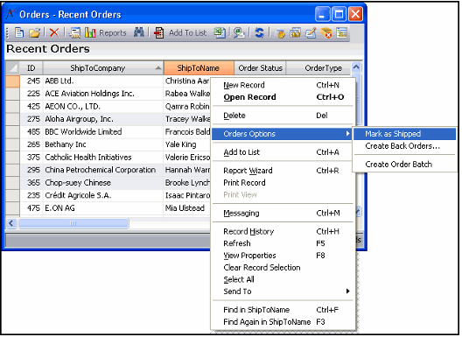Image resolution: width=462 pixels, height=344 pixels.
Task: Choose Open Record from context menu
Action: (x=283, y=97)
